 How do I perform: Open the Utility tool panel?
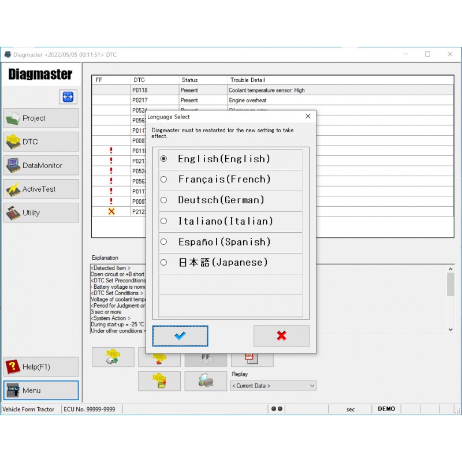tap(40, 212)
